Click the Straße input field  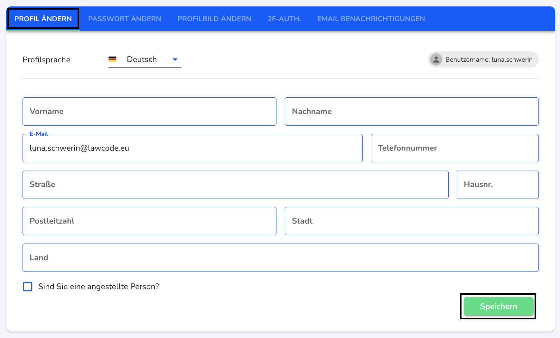click(236, 185)
